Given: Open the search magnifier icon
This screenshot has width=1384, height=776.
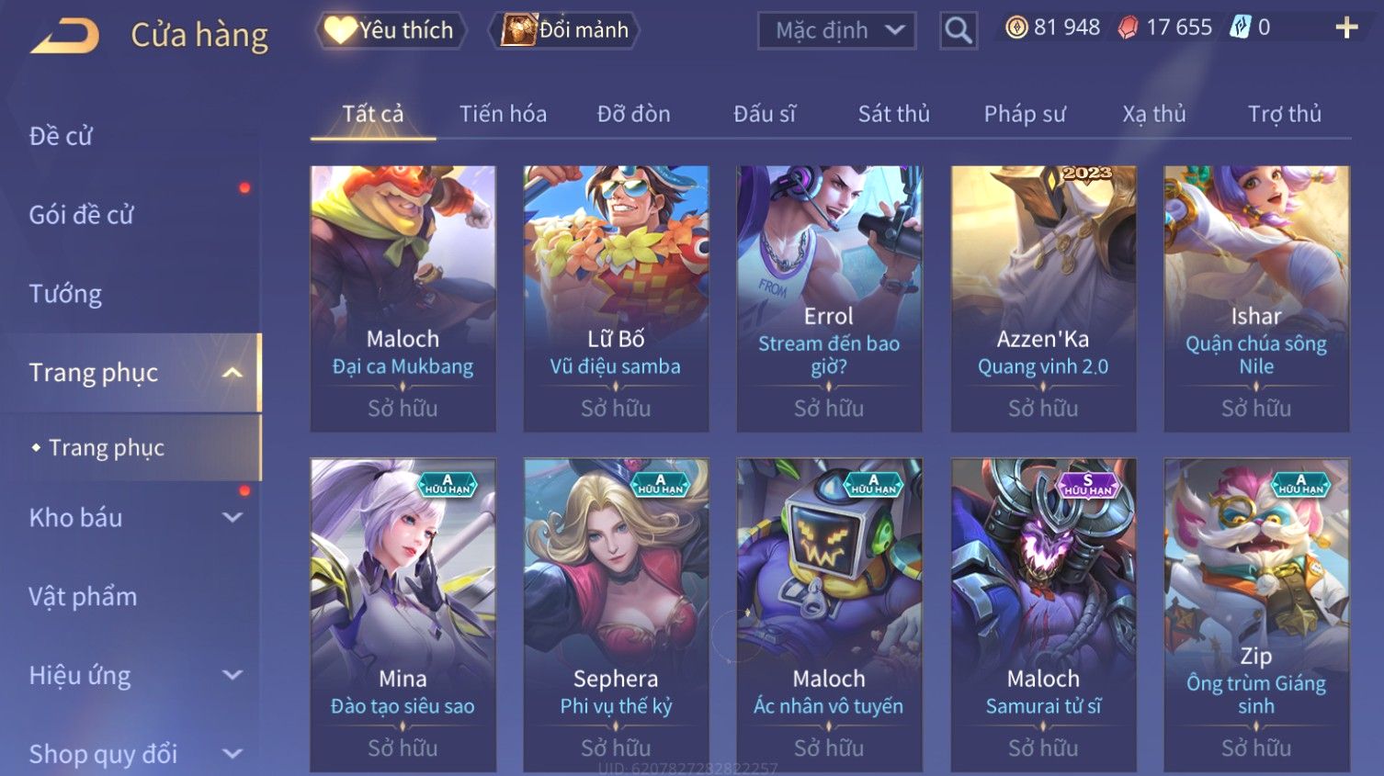Looking at the screenshot, I should tap(958, 30).
